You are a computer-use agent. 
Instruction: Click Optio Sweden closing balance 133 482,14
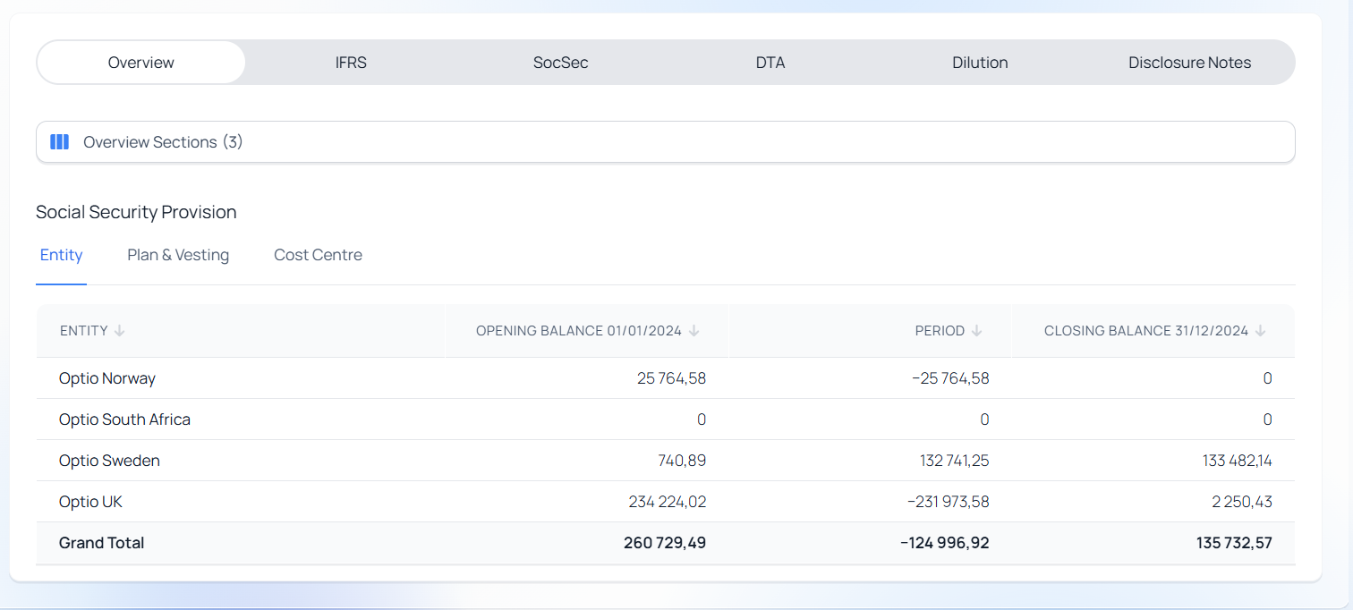pos(1237,461)
